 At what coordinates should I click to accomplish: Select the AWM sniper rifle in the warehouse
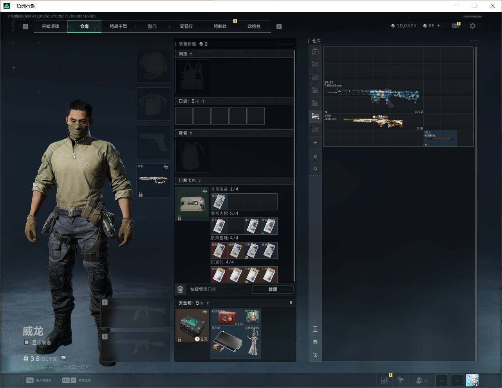tap(374, 122)
